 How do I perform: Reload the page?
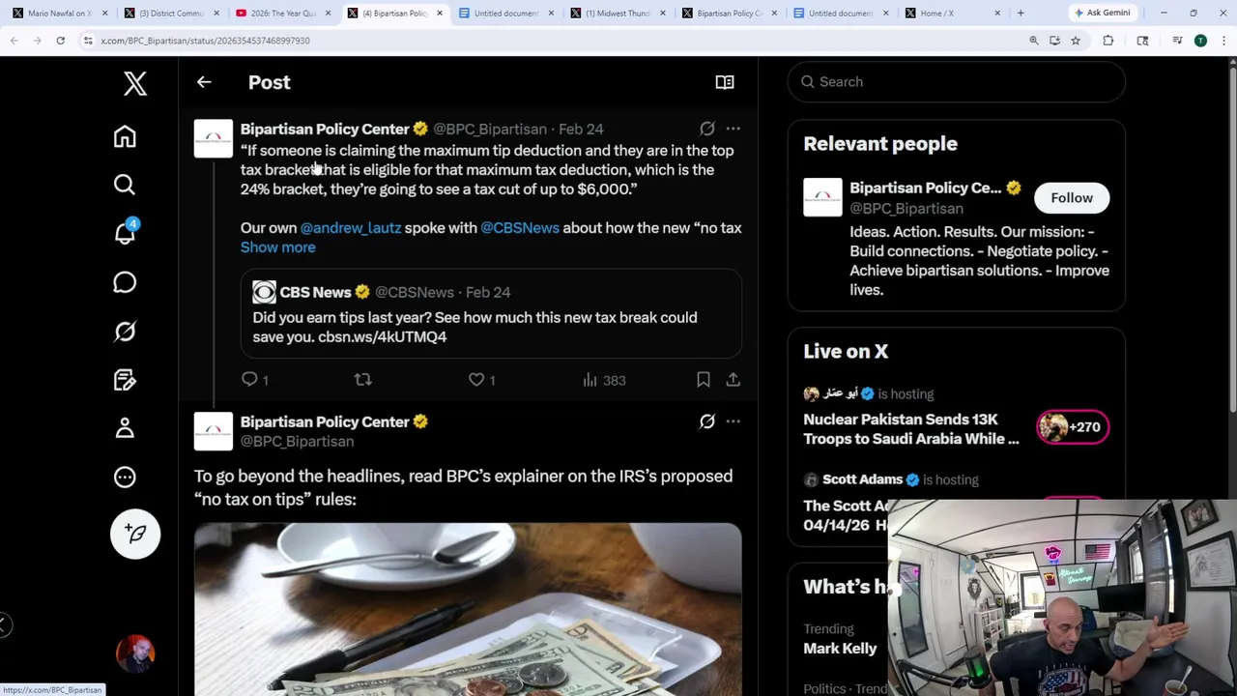click(x=60, y=41)
